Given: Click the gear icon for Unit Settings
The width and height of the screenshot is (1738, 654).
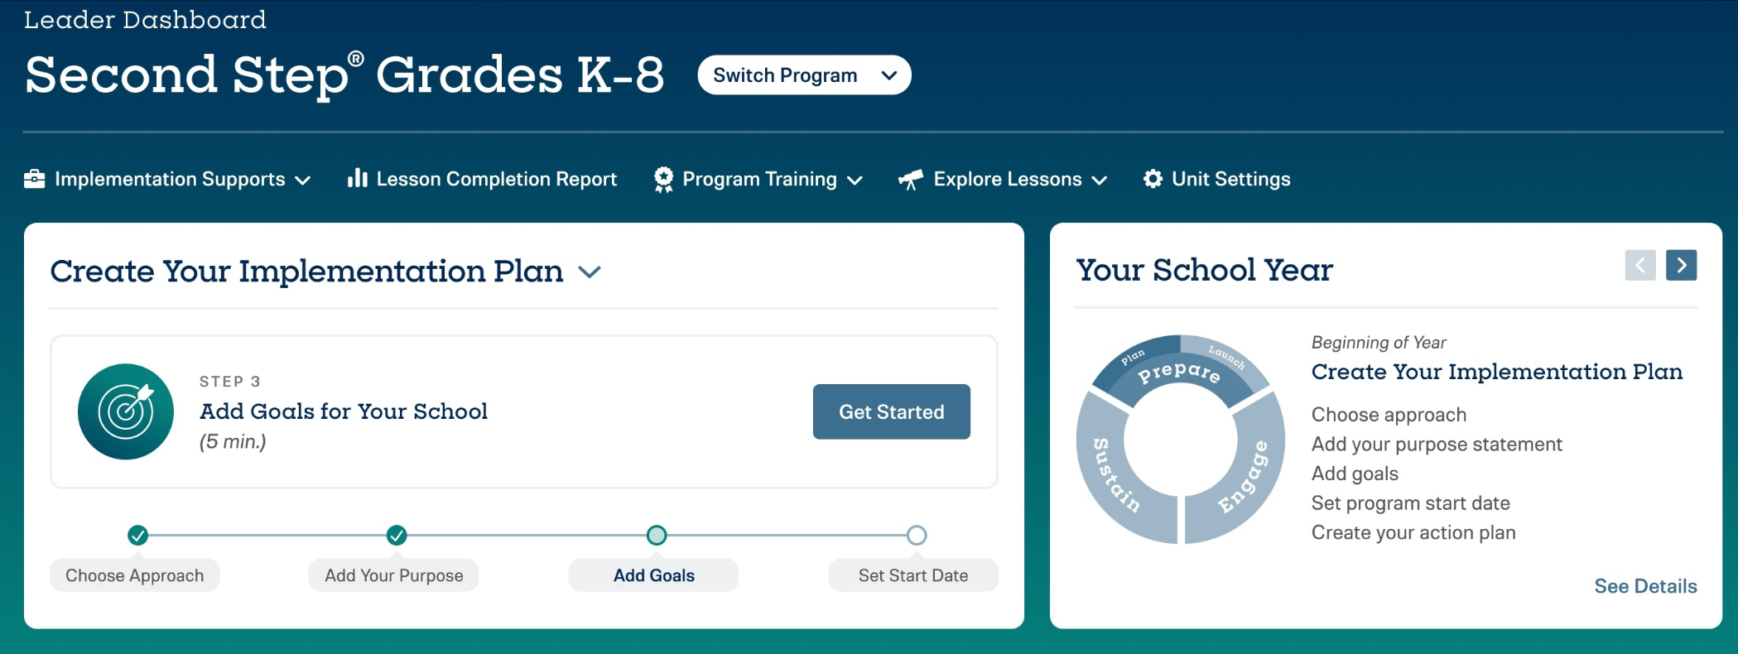Looking at the screenshot, I should tap(1153, 179).
